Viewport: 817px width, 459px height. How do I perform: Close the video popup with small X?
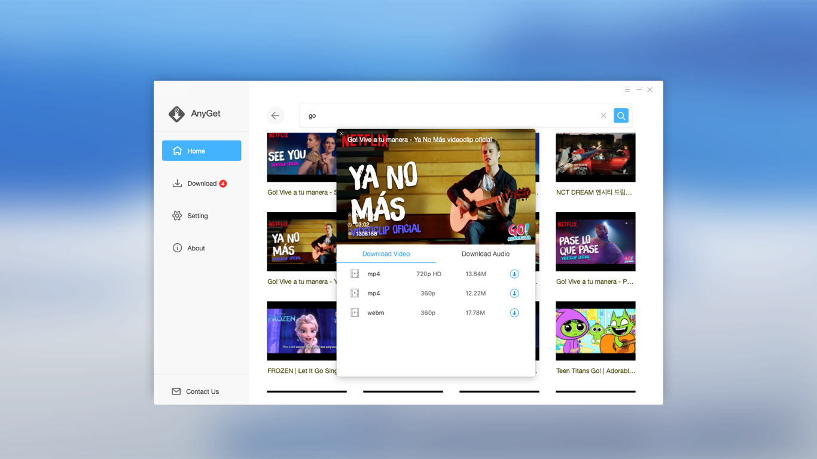click(342, 134)
